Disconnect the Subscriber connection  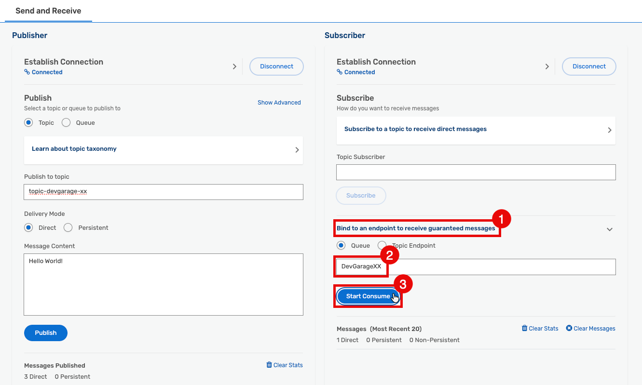coord(589,66)
